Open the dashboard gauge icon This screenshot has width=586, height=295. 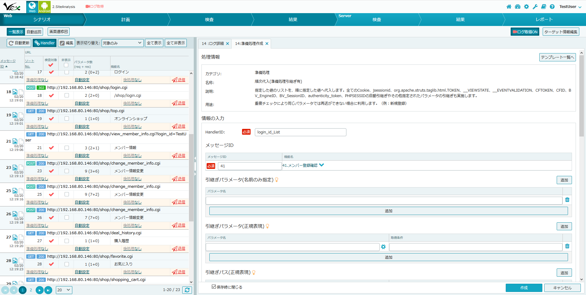(518, 7)
